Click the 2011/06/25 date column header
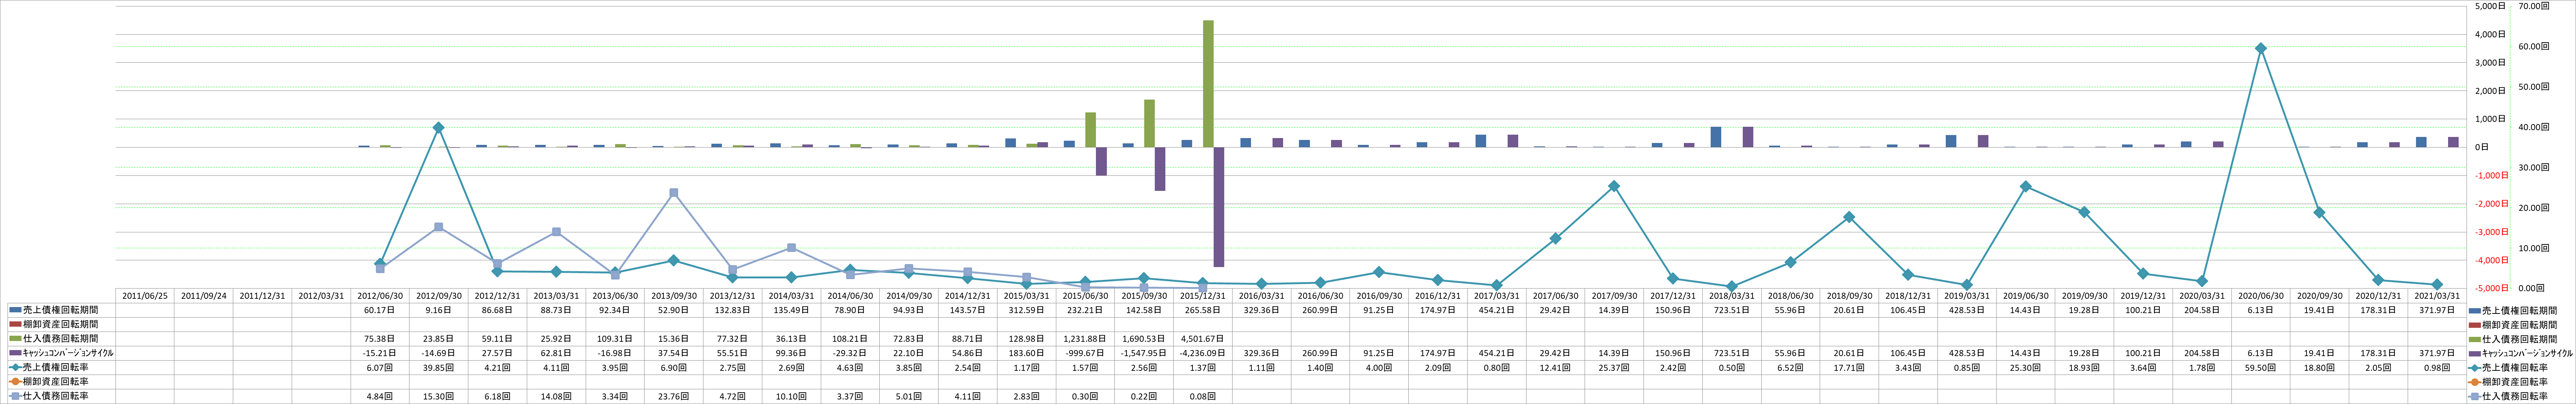Screen dimensions: 2576x404 [144, 296]
